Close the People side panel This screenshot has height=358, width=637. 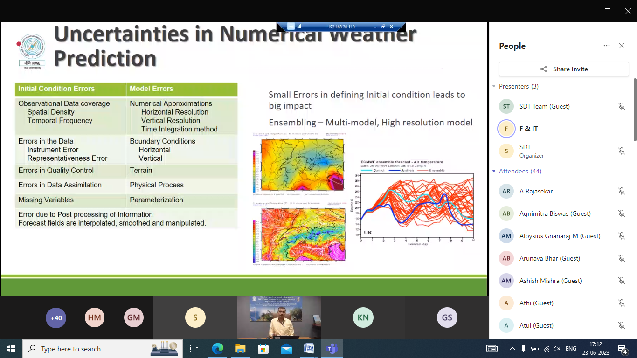tap(622, 46)
